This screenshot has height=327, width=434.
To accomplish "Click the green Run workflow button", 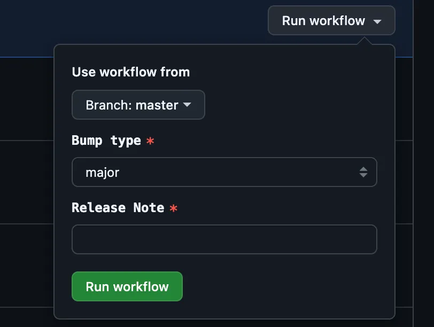I will [127, 286].
